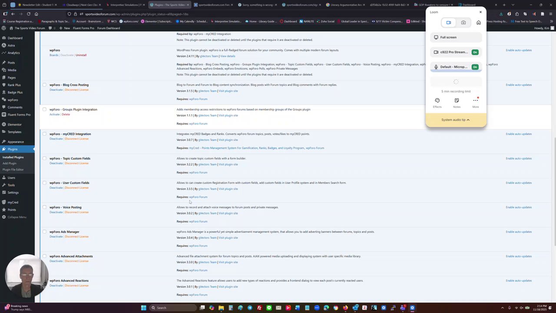This screenshot has width=556, height=313.
Task: Switch to the Newsletter Edit browser tab
Action: tap(36, 5)
